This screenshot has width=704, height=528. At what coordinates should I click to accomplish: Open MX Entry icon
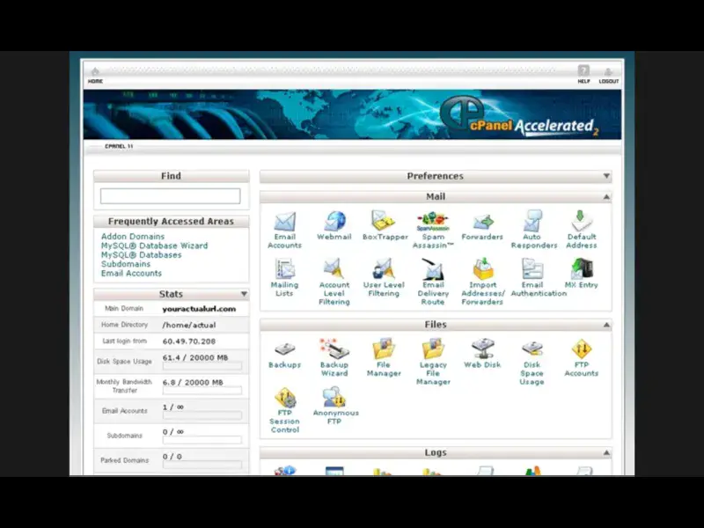(582, 269)
